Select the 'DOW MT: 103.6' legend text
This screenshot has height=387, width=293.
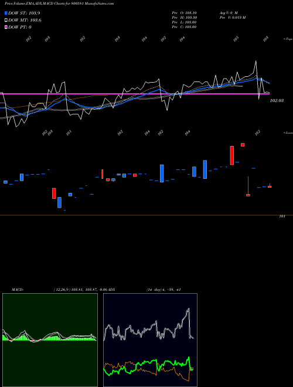pyautogui.click(x=25, y=21)
